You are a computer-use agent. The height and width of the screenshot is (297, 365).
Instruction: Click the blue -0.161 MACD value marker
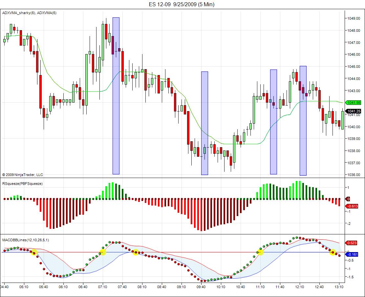click(352, 254)
